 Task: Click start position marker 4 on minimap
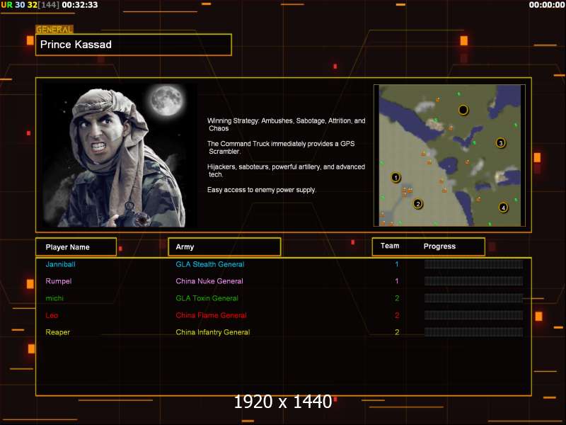pos(503,208)
